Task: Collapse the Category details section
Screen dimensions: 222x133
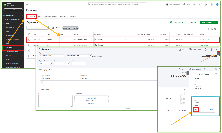Action: coord(40,70)
